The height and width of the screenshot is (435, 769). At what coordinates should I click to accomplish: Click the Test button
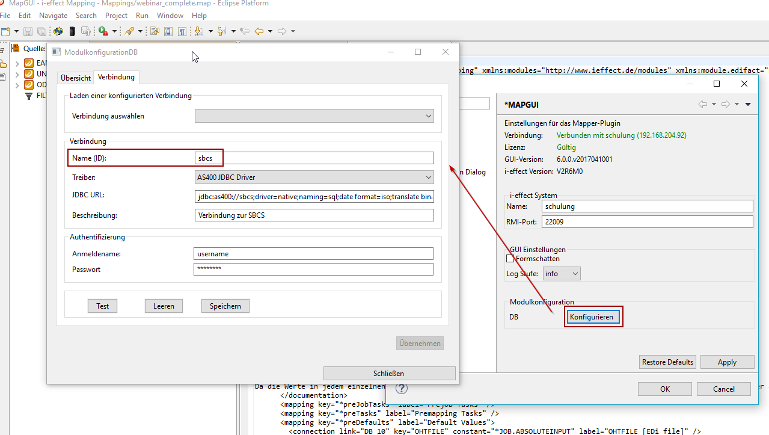[x=103, y=306]
